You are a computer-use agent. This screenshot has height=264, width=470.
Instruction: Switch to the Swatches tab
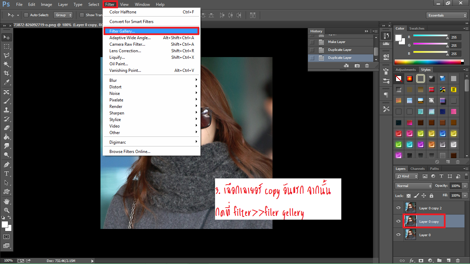click(417, 29)
